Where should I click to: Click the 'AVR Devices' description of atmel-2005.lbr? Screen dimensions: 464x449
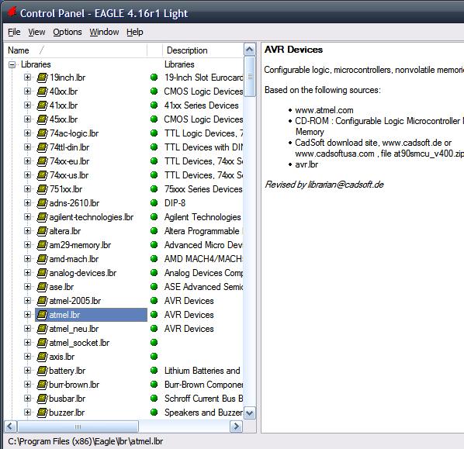tap(189, 301)
